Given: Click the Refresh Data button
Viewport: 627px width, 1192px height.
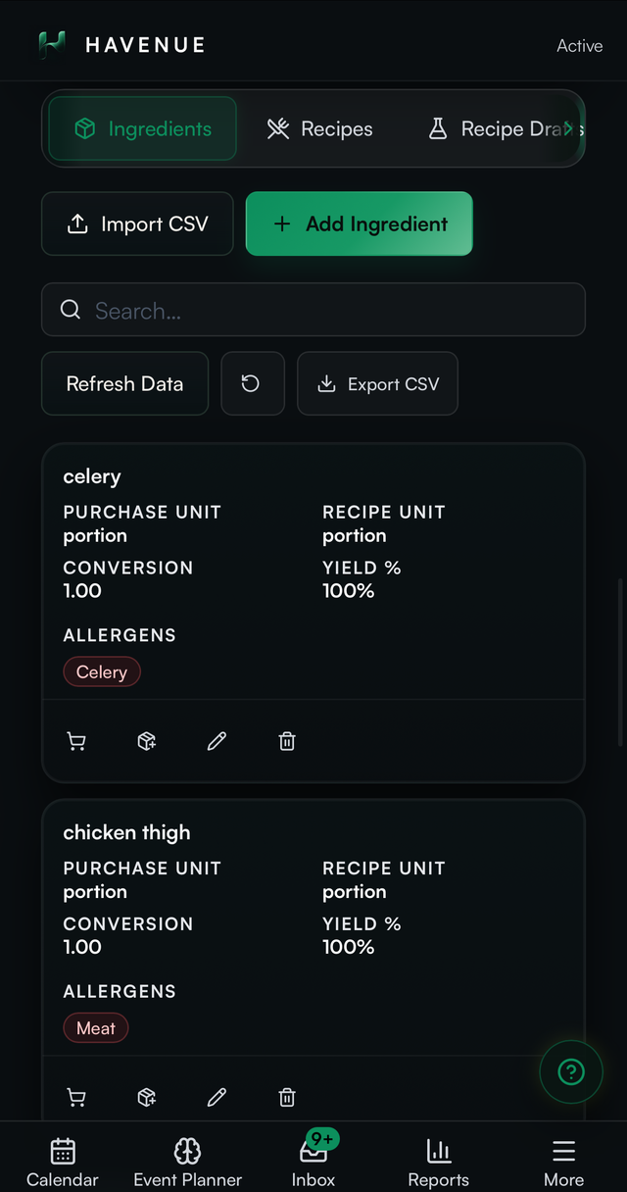Looking at the screenshot, I should click(x=124, y=383).
